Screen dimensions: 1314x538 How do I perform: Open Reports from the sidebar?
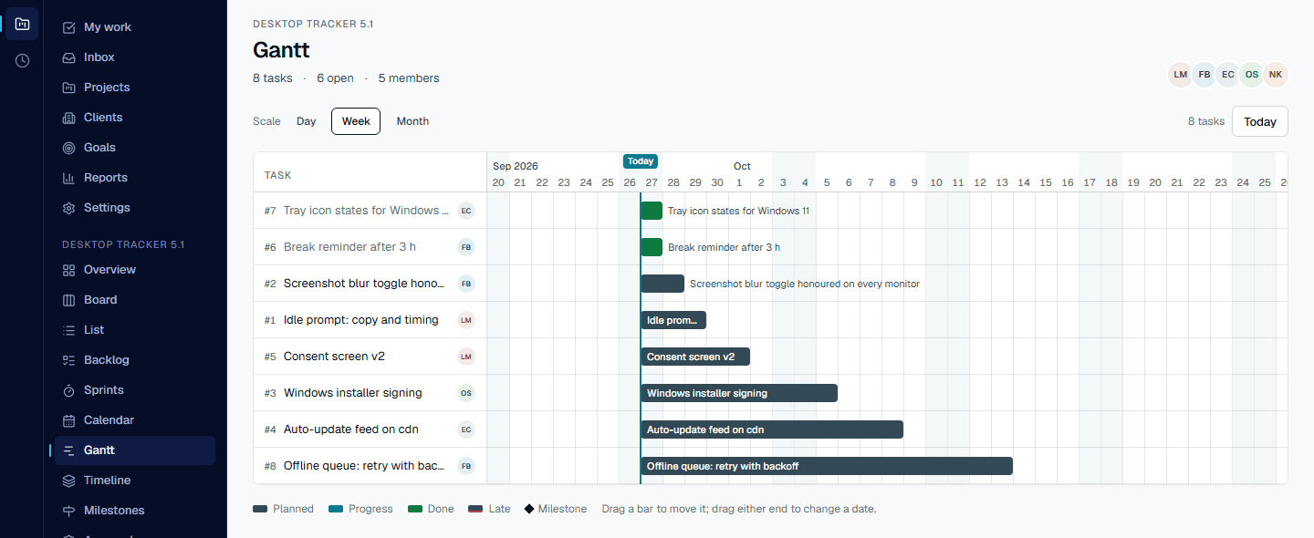point(135,178)
